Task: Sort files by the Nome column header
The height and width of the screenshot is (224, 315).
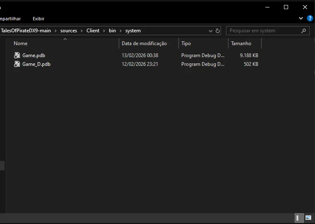Action: [x=21, y=43]
